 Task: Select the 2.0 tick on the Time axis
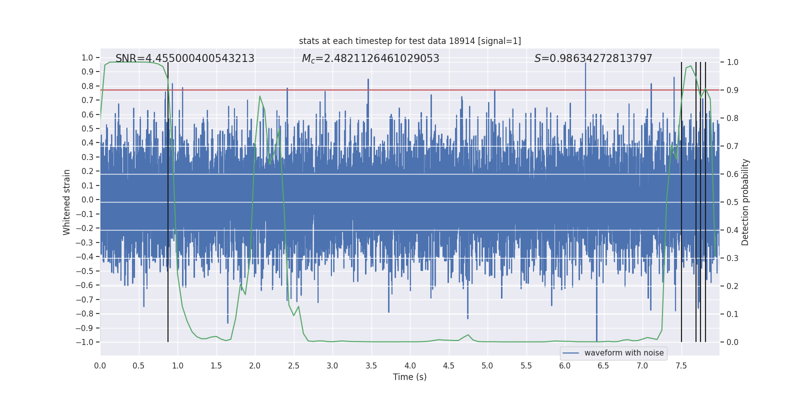click(255, 365)
